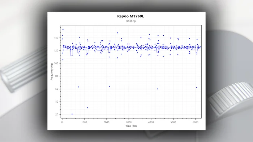This screenshot has height=142, width=253.
Task: Click the 4000 x-axis tick label
Action: tap(151, 122)
